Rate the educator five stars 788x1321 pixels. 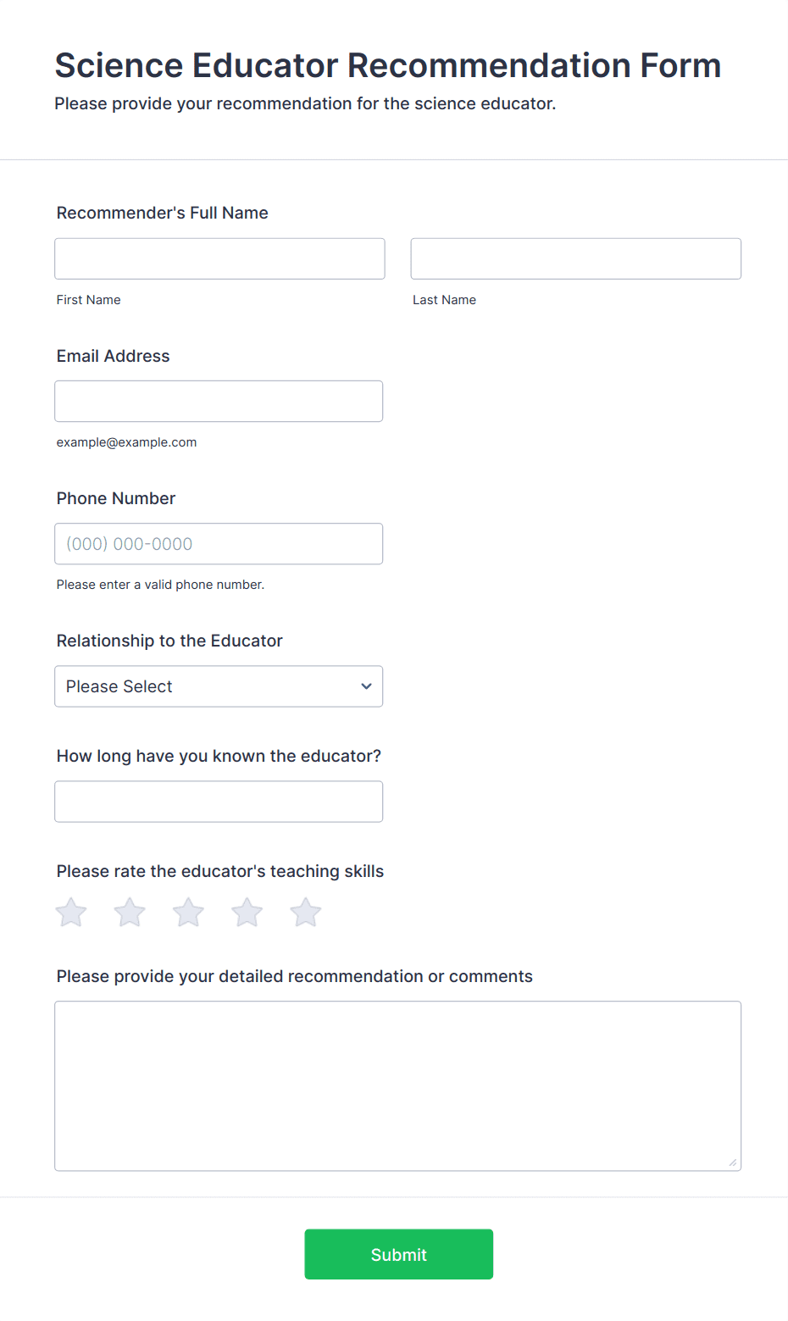coord(306,913)
